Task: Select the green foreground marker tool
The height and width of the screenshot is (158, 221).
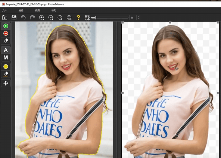Action: click(x=6, y=26)
